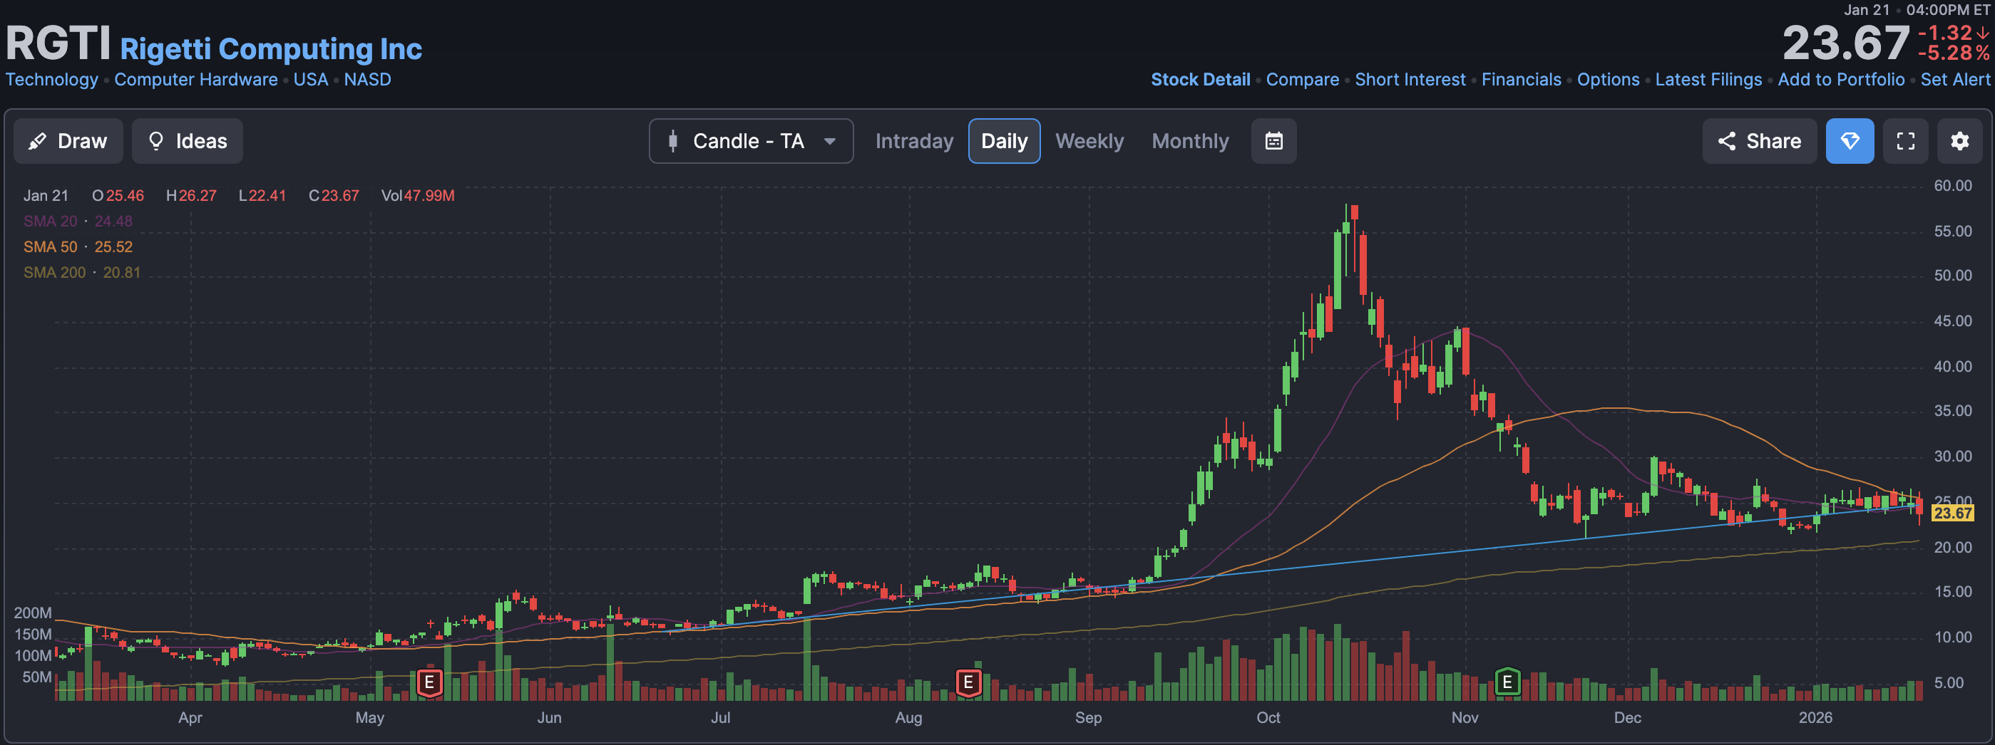Click the 60.00 price axis label

click(x=1952, y=186)
